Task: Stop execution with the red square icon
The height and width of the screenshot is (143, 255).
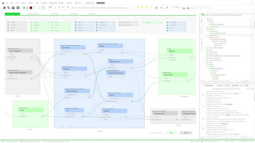Action: point(31,8)
